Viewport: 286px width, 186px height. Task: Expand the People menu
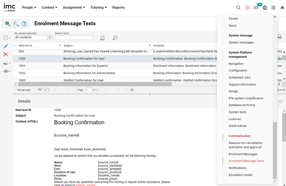click(x=29, y=8)
